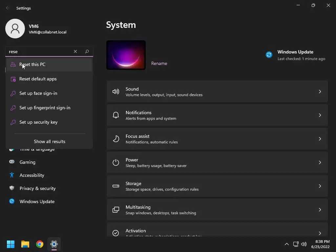Click the Notifications bell icon
The image size is (336, 252).
[x=116, y=115]
